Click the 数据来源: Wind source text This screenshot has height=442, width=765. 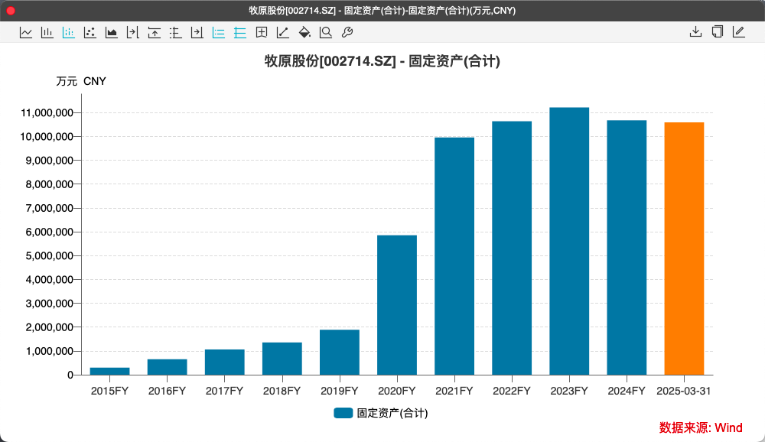tap(701, 427)
